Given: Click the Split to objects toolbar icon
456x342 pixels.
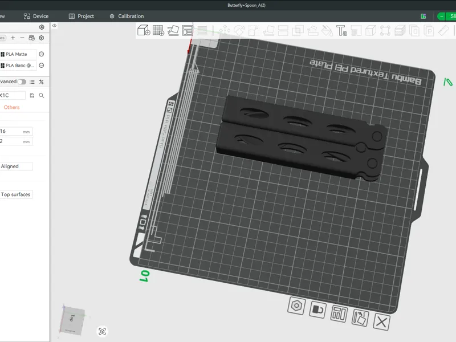Looking at the screenshot, I should pyautogui.click(x=414, y=30).
